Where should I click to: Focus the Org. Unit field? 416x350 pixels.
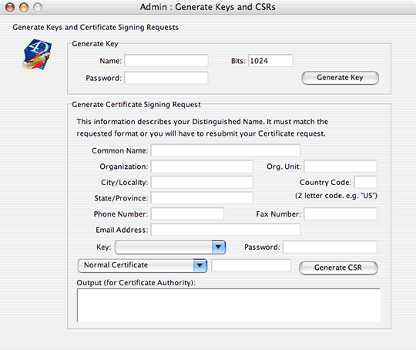[341, 167]
